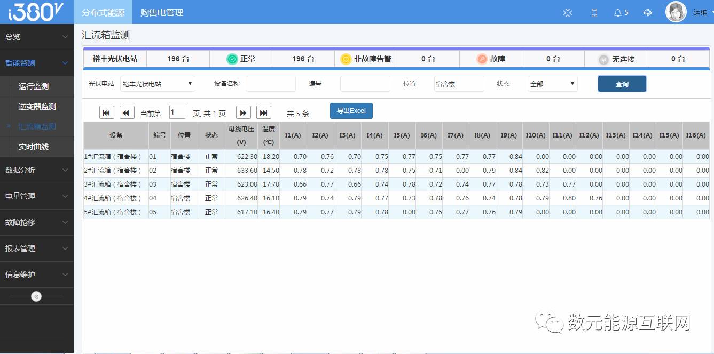Screen dimensions: 714x354
Task: Collapse the sidebar with the round arrow button
Action: (36, 296)
